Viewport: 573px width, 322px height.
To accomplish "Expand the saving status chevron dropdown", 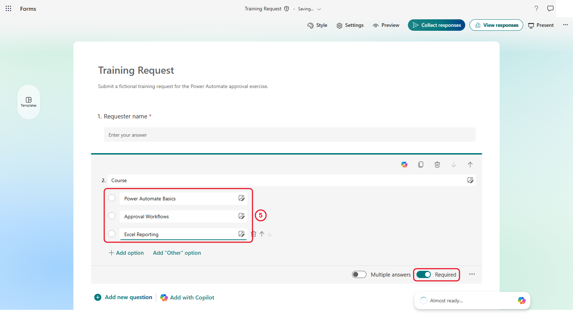I will point(319,9).
